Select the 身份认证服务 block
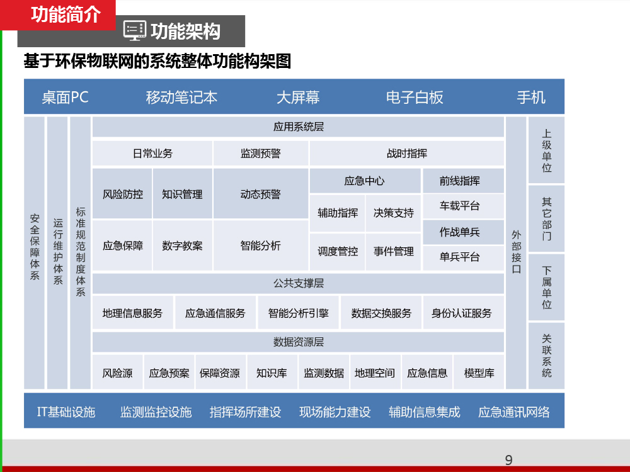 pos(461,313)
